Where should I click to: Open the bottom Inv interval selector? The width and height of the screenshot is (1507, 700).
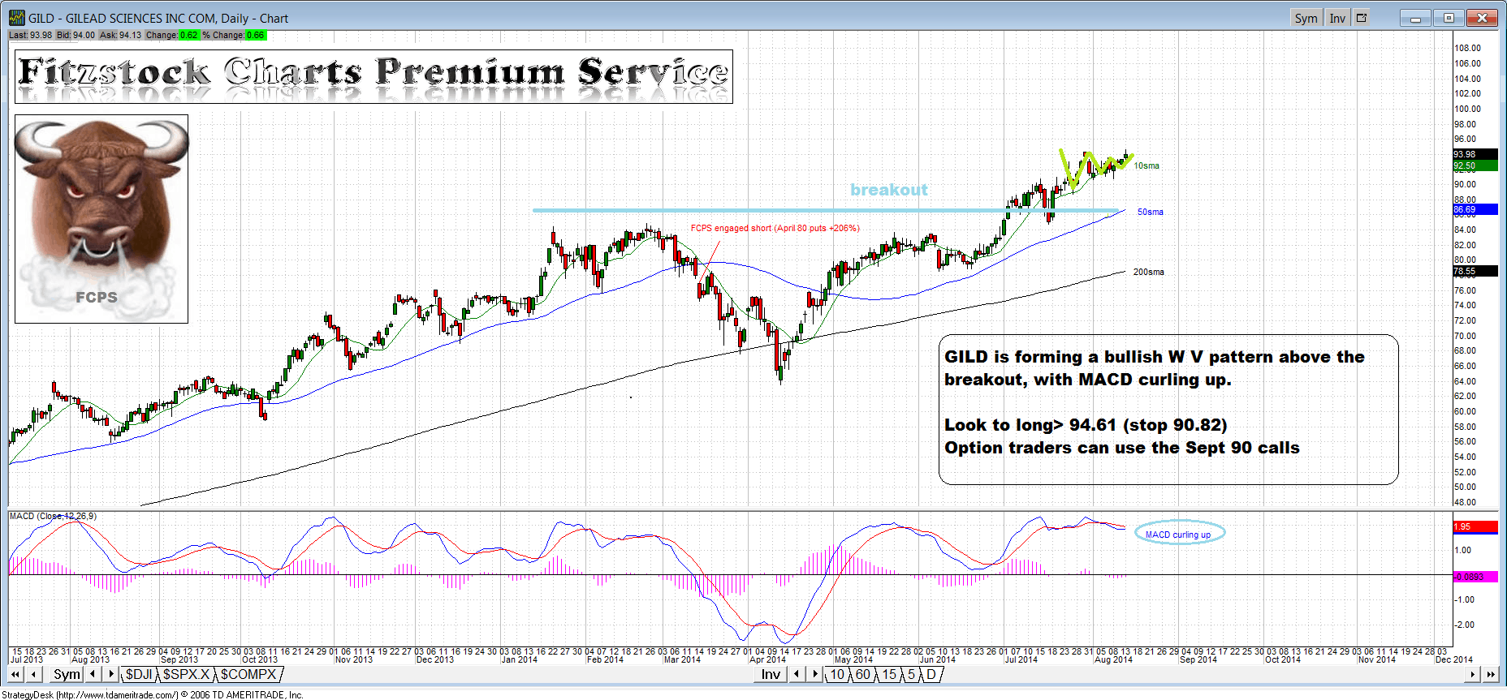point(771,674)
